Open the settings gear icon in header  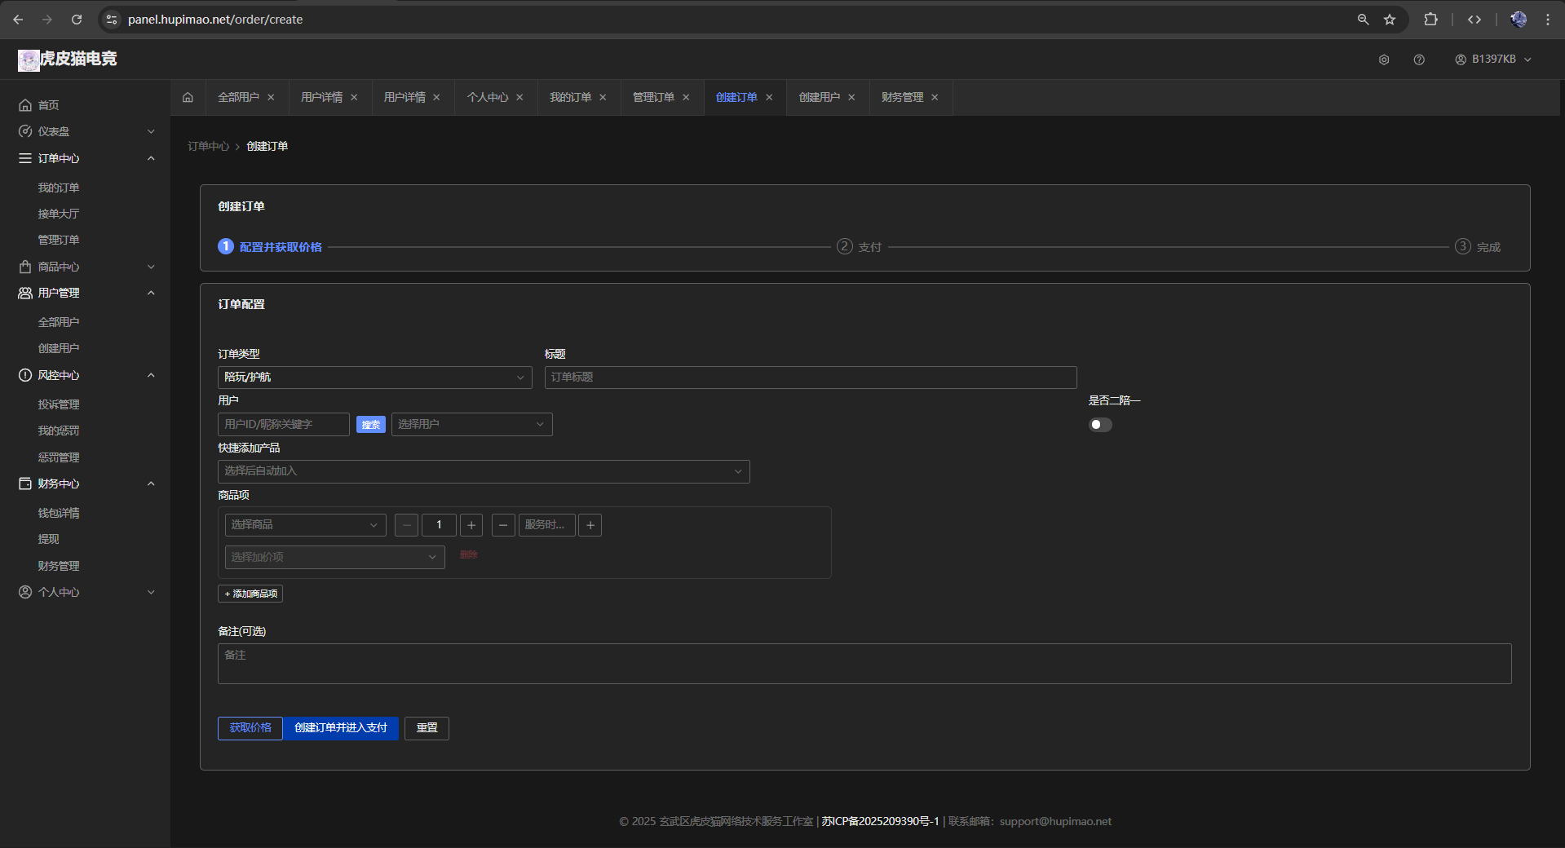point(1383,60)
